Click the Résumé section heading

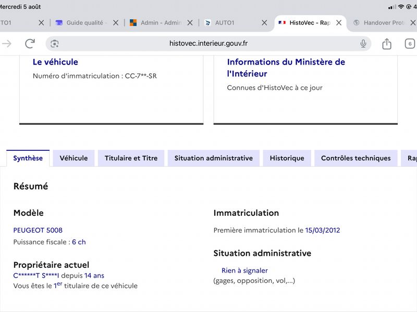pos(31,186)
